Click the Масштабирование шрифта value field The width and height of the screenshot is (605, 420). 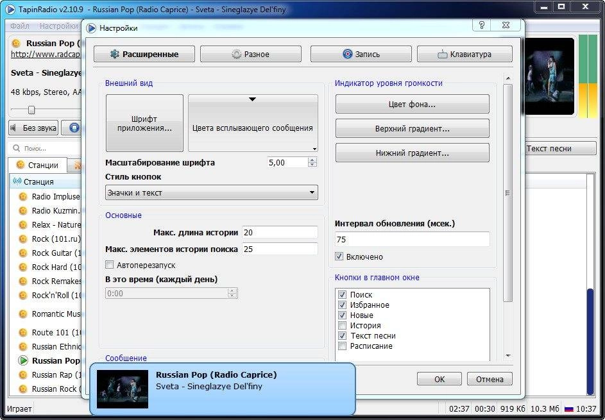287,162
